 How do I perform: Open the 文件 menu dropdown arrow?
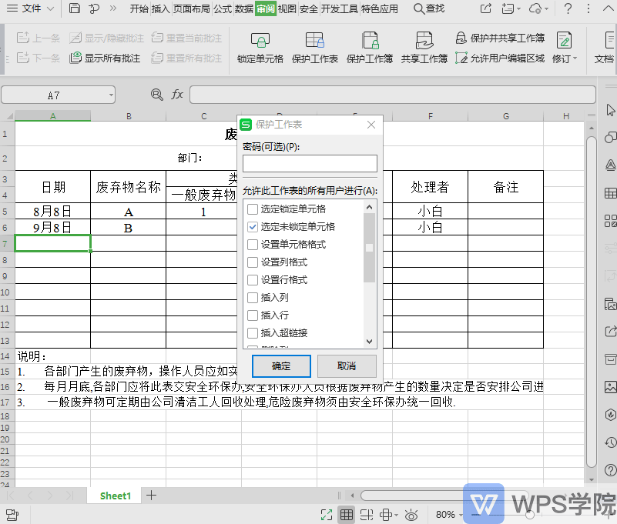point(50,8)
